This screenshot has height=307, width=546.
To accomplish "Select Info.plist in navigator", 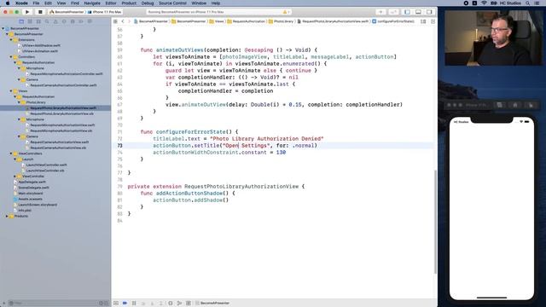I will (25, 211).
